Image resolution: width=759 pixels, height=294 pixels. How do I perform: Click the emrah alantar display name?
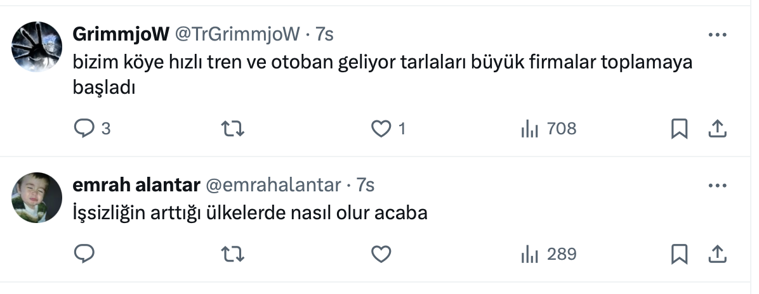coord(136,185)
